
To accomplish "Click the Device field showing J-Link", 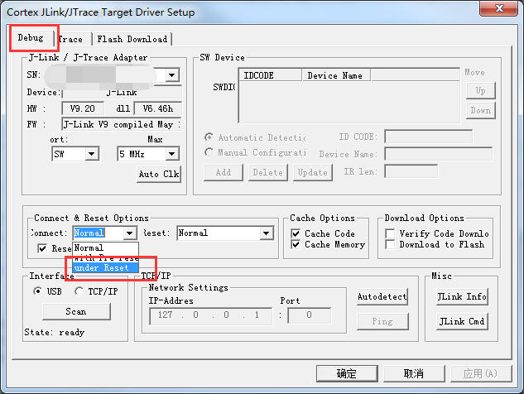I will pos(122,93).
